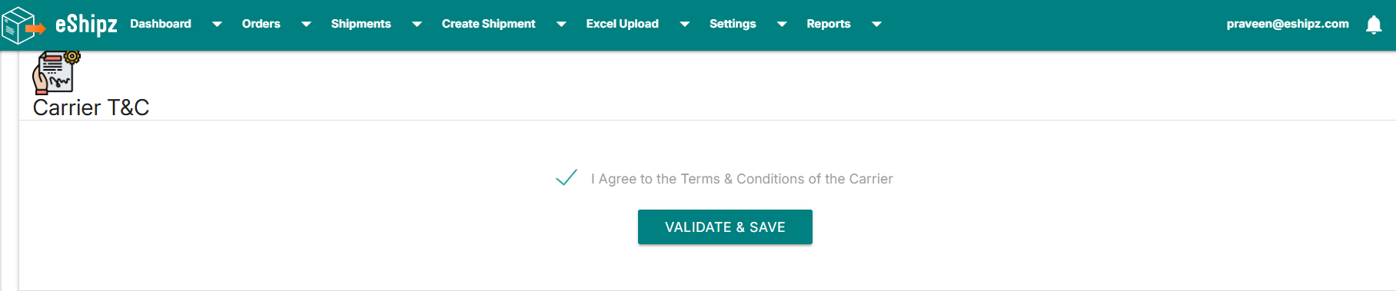Image resolution: width=1396 pixels, height=291 pixels.
Task: Click the VALIDATE & SAVE button
Action: 725,227
